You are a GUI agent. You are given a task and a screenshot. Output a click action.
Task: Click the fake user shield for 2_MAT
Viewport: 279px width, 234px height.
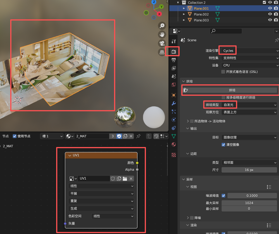pos(119,136)
